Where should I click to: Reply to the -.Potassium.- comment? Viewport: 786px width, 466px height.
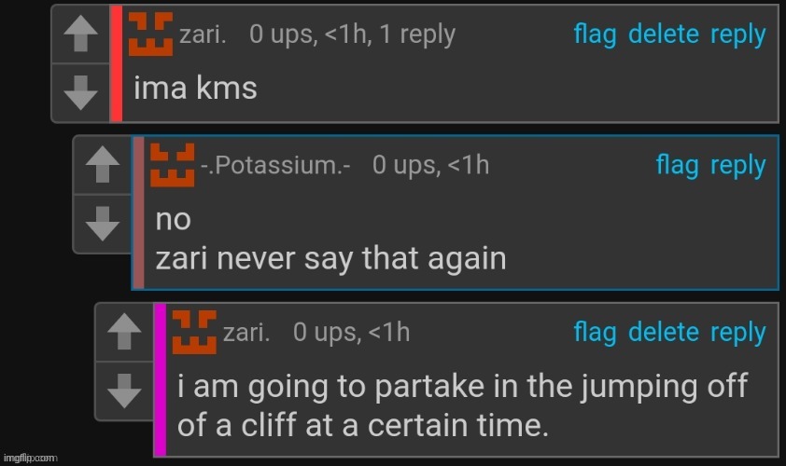coord(737,165)
